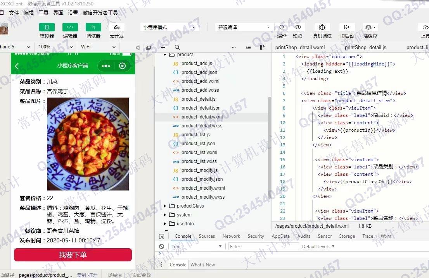Expand the userInfo folder
This screenshot has height=278, width=429.
165,224
